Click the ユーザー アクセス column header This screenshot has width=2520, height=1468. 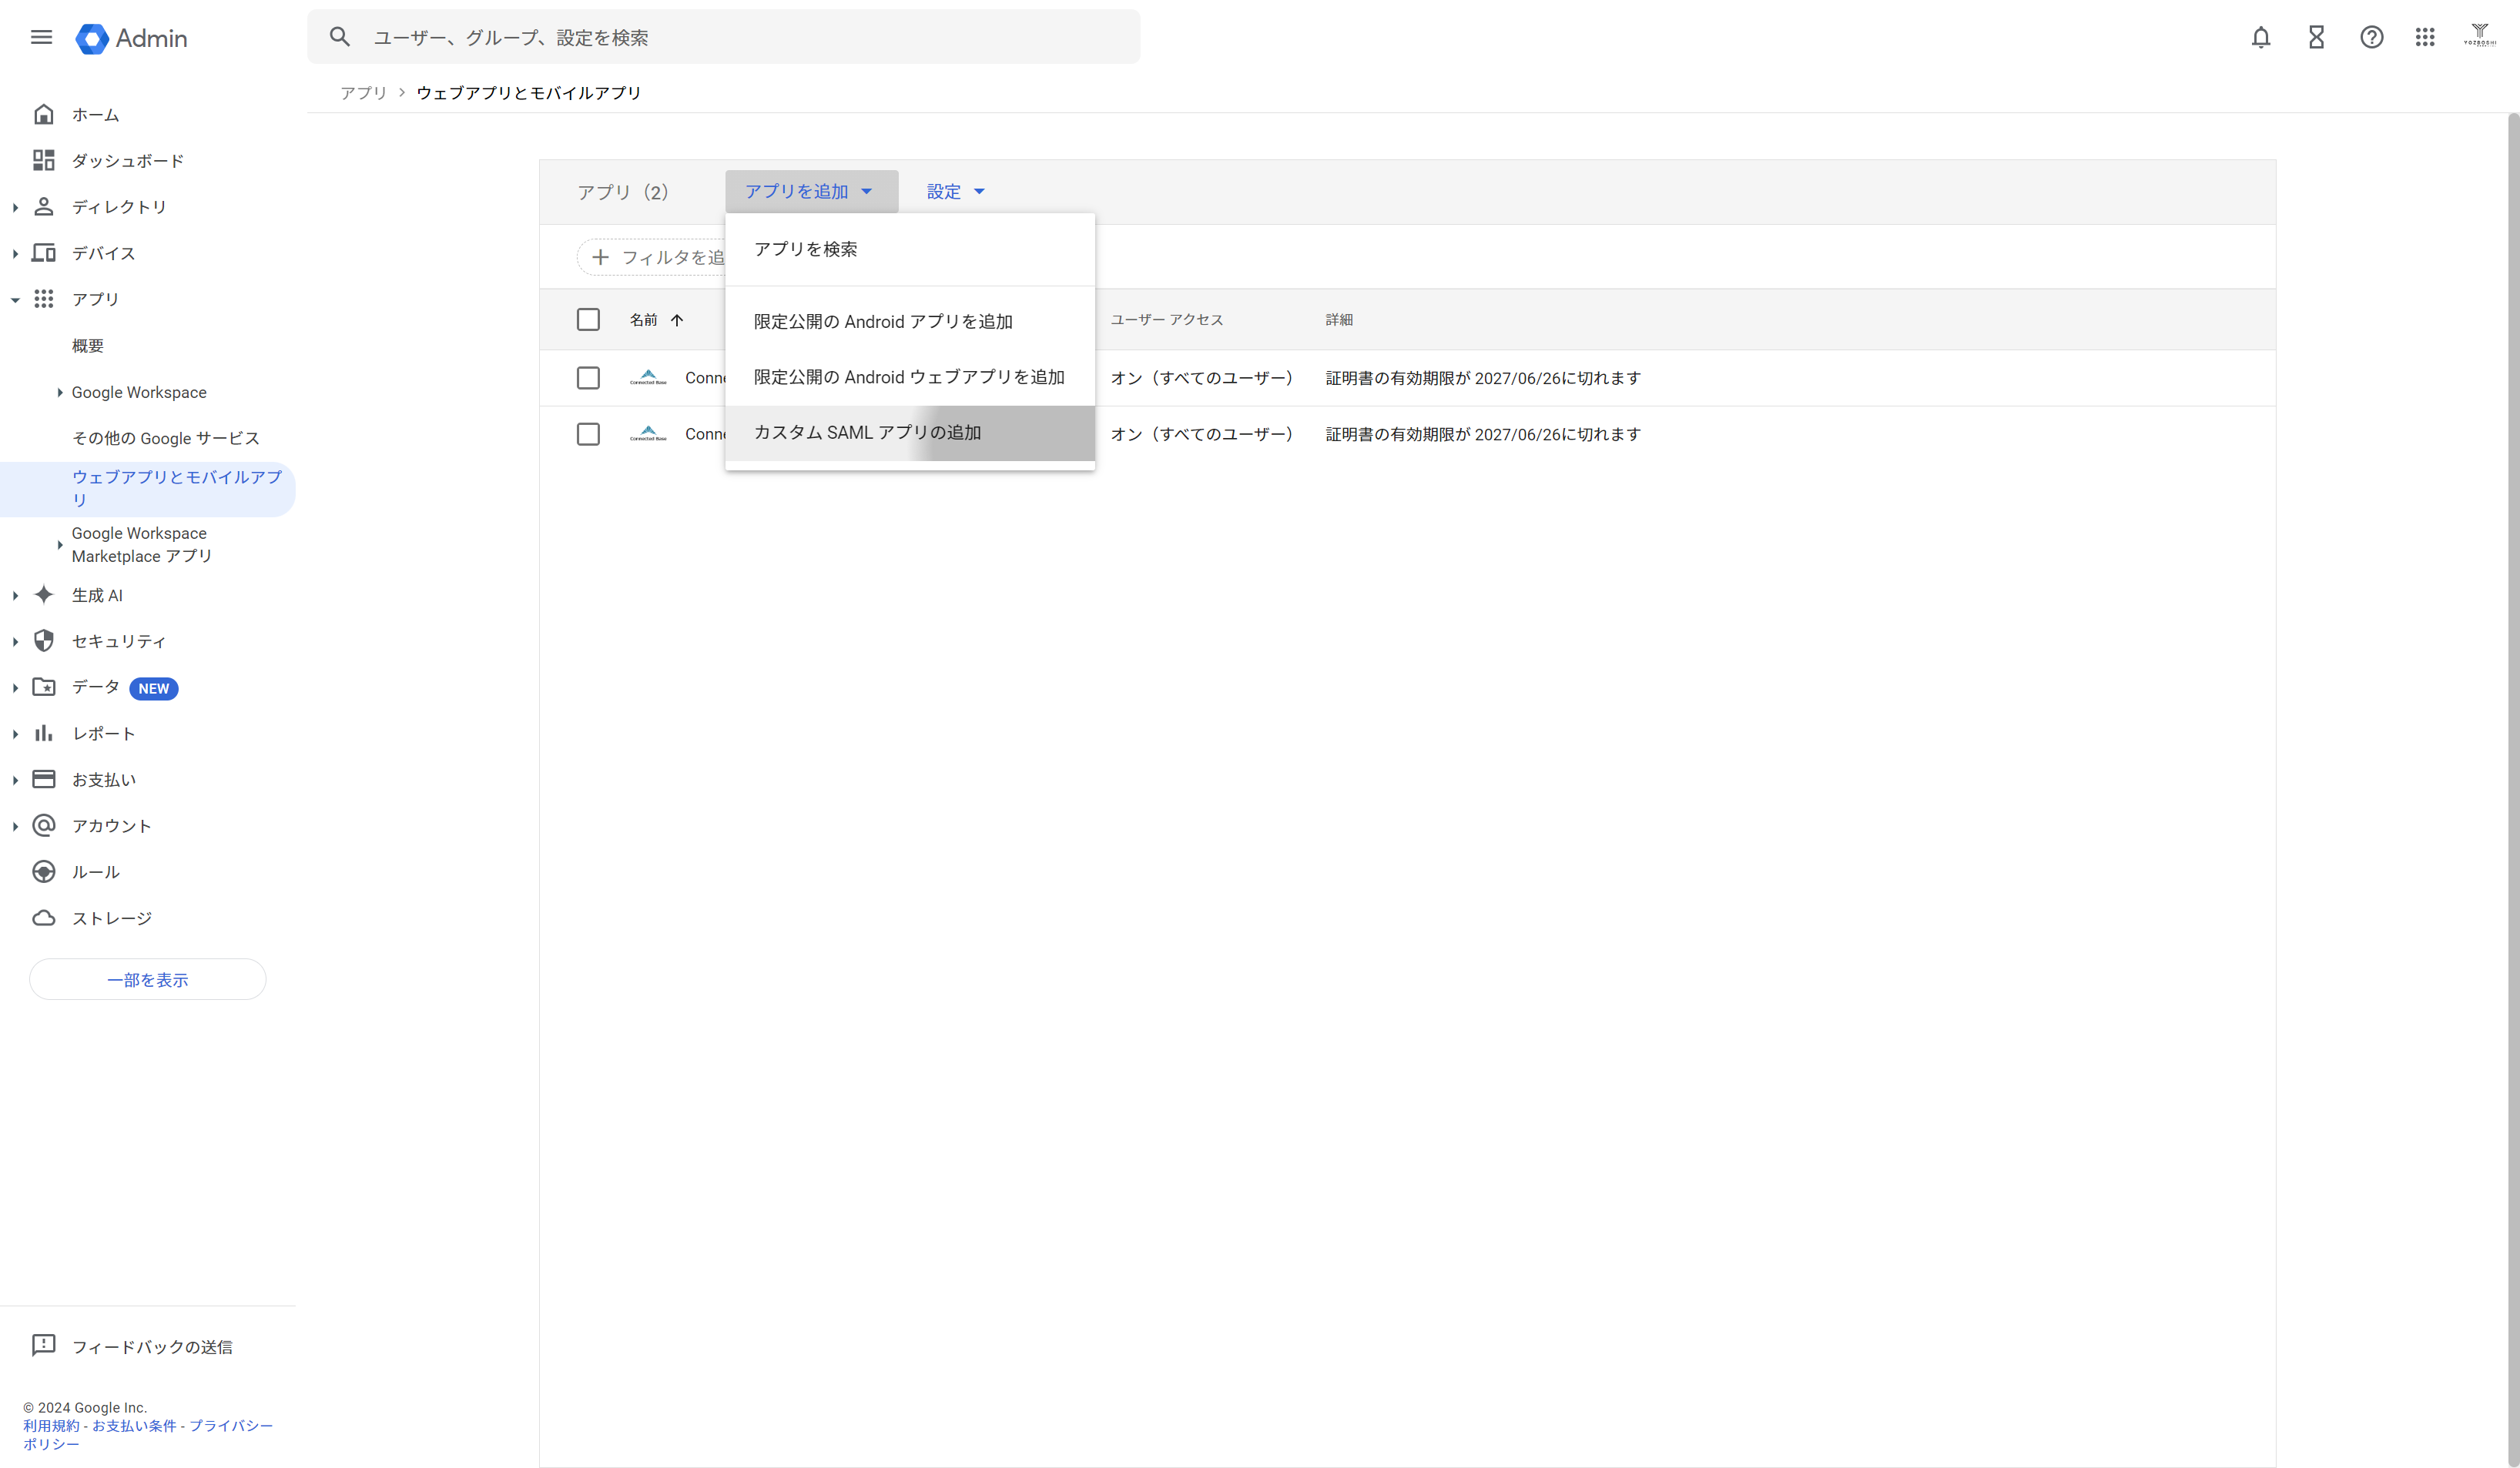pyautogui.click(x=1167, y=319)
